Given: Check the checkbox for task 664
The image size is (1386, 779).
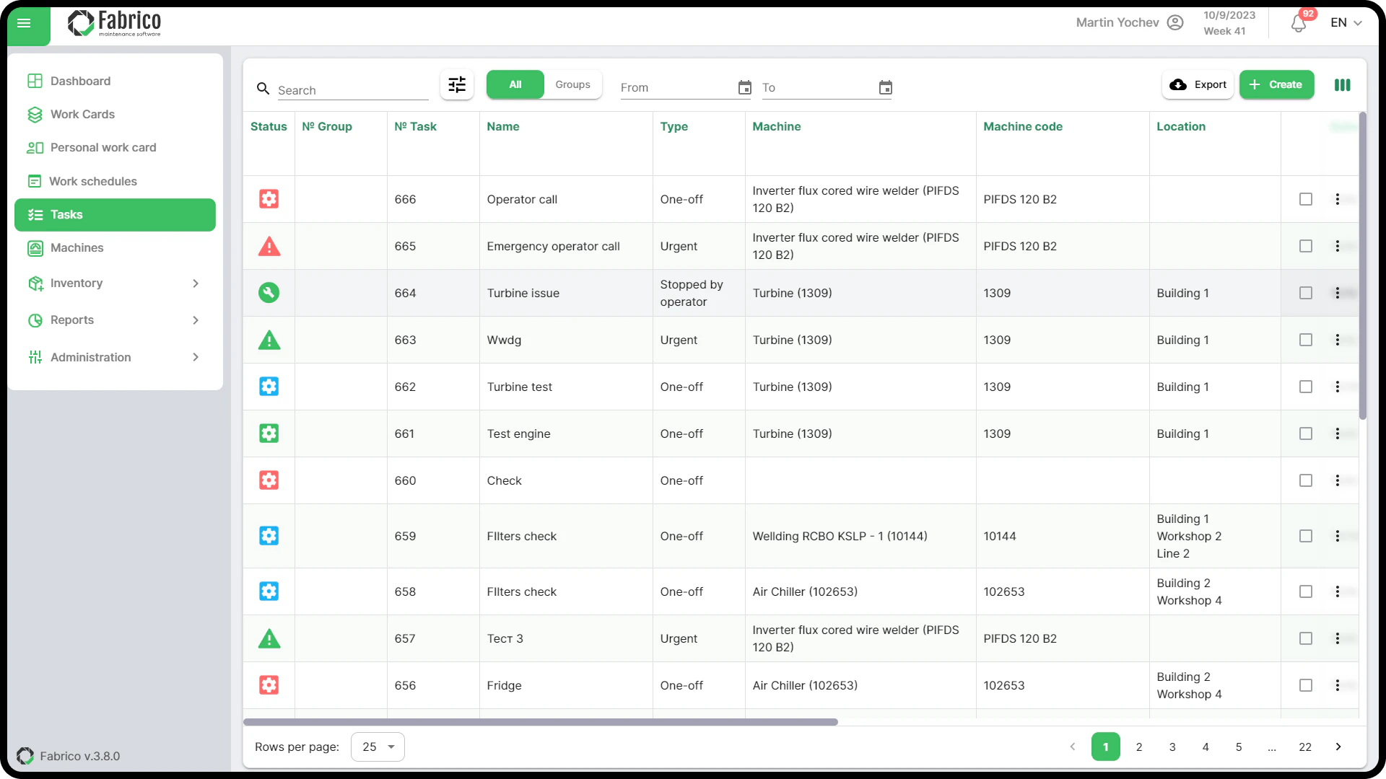Looking at the screenshot, I should click(x=1305, y=293).
